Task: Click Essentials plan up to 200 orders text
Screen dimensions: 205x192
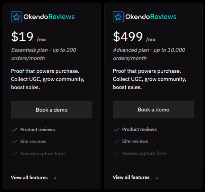Action: point(43,54)
